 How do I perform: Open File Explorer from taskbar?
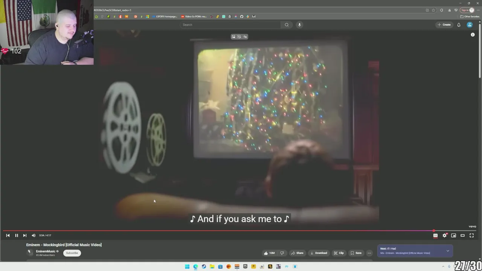212,266
